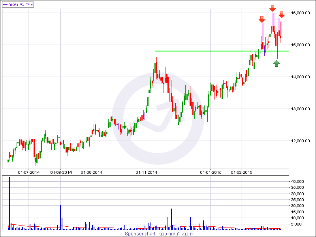Screen dimensions: 316x237
Task: Click the green horizontal resistance line
Action: point(221,51)
